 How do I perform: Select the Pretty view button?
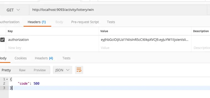tap(6, 70)
